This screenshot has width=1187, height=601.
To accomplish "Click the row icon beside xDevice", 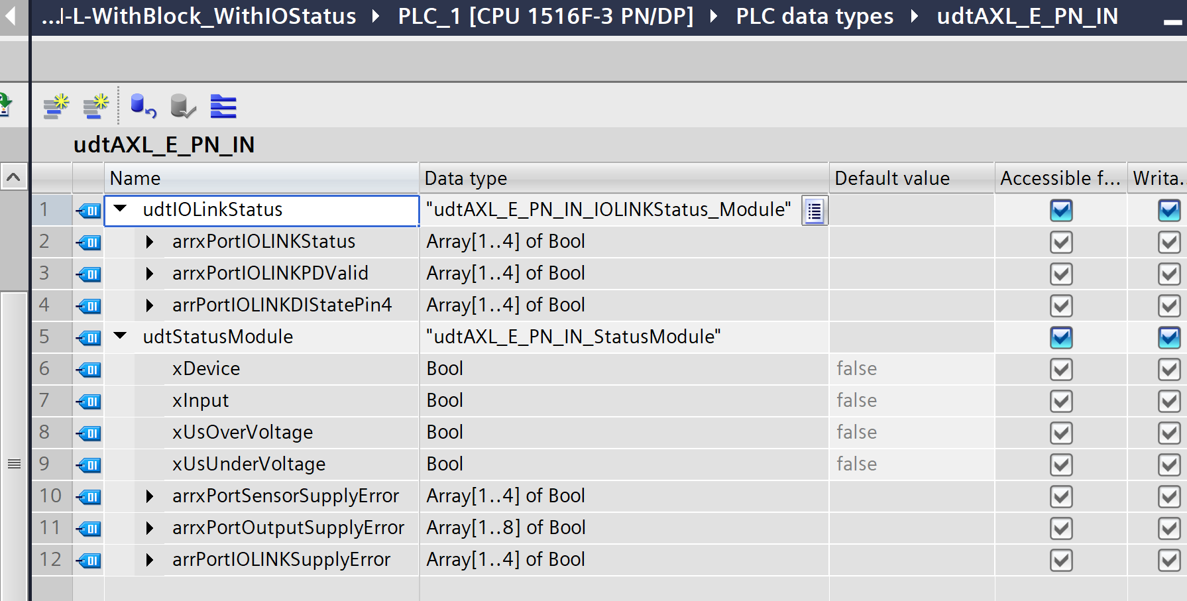I will pyautogui.click(x=89, y=369).
